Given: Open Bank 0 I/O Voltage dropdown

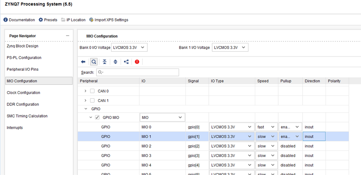Looking at the screenshot, I should tap(129, 48).
